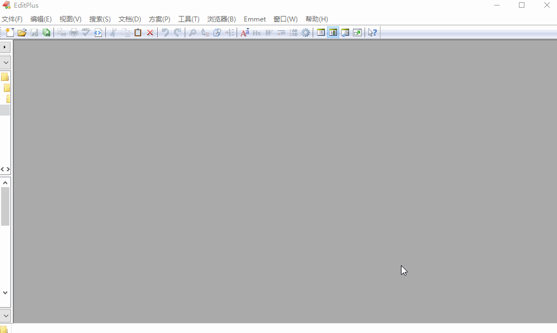Image resolution: width=557 pixels, height=333 pixels.
Task: Click the Paste clipboard icon
Action: pos(138,32)
